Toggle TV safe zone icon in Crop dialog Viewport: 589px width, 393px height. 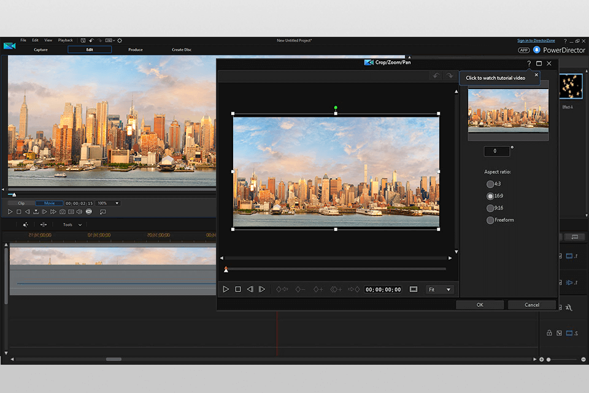413,289
